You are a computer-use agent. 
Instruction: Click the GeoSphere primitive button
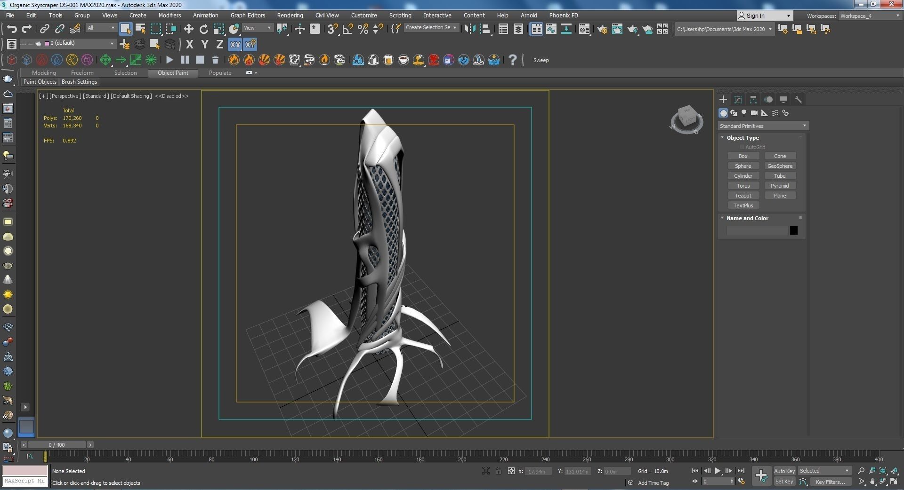pos(780,166)
